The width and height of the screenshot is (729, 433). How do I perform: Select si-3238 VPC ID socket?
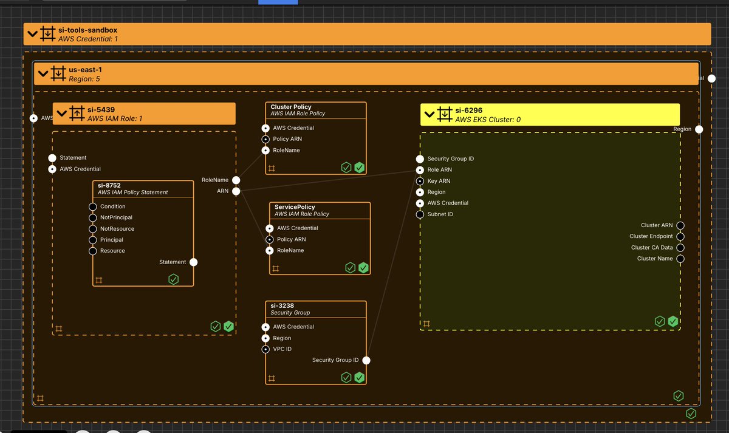(x=265, y=349)
